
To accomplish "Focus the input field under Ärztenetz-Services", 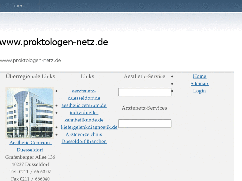I will pyautogui.click(x=144, y=124).
